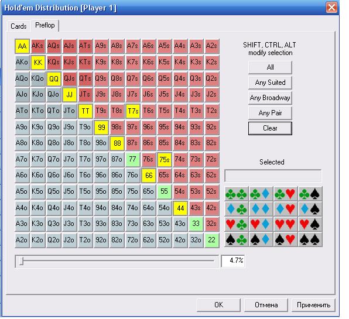Viewport: 349px width, 319px height.
Task: Toggle the 44 pair cell
Action: (180, 208)
